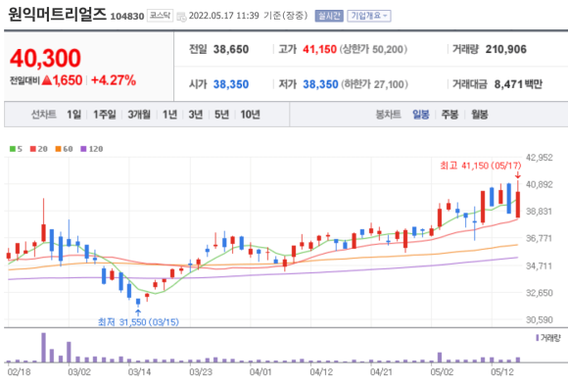Click the 전일대비 1,650 change amount

click(46, 80)
